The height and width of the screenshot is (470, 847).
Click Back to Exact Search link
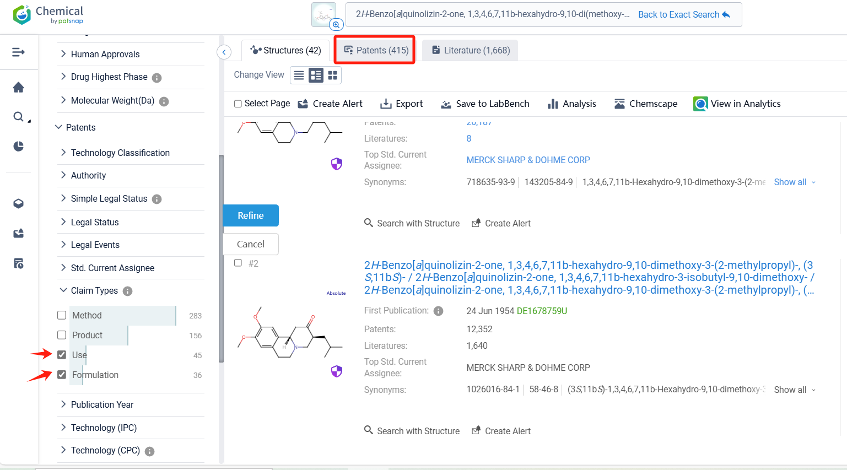click(684, 14)
